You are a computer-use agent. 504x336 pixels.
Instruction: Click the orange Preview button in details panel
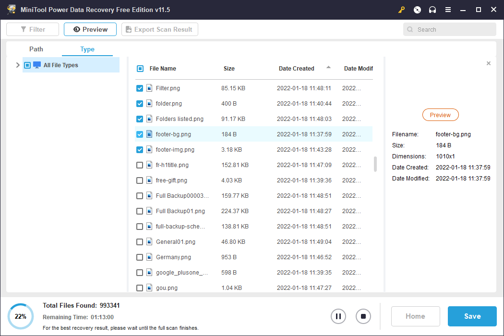click(440, 115)
